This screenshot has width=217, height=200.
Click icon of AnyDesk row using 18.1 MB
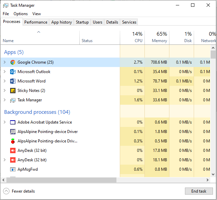click(x=13, y=160)
